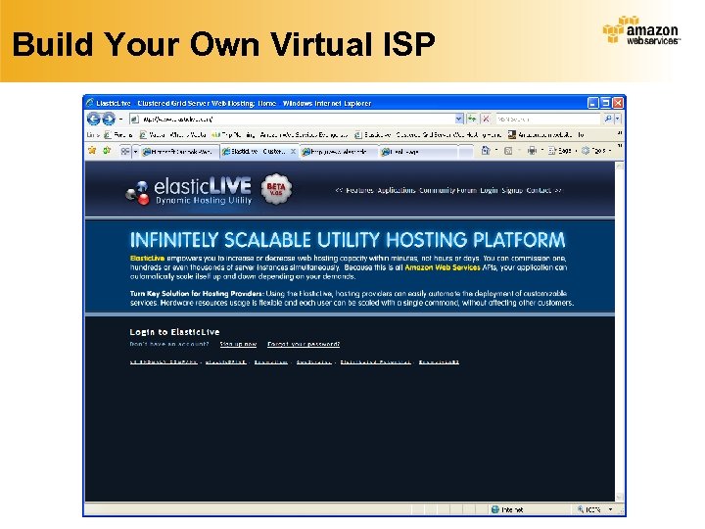Viewport: 705px width, 529px height.
Task: Show Quick Tabs thumbnail view
Action: point(125,152)
